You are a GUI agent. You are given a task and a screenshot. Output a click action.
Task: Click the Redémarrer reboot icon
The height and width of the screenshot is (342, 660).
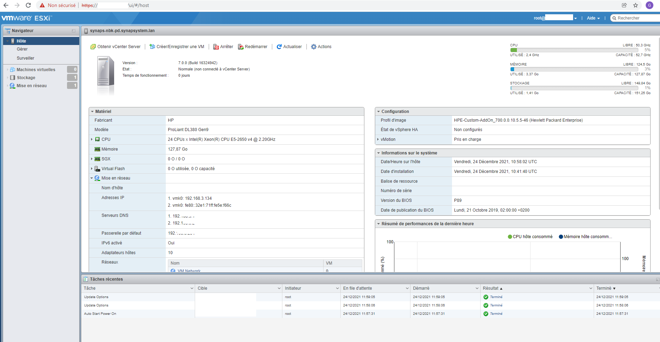point(241,47)
